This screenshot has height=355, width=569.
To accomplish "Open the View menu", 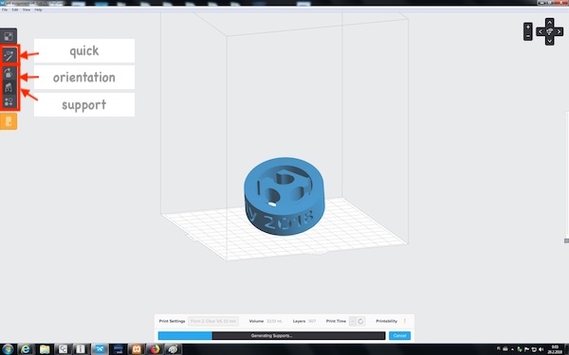I will coord(27,9).
